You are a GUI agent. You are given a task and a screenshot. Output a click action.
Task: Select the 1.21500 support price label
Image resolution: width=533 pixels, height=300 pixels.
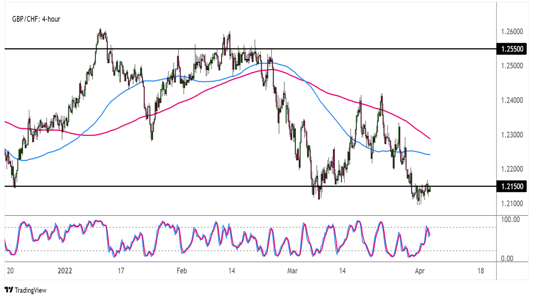point(511,187)
